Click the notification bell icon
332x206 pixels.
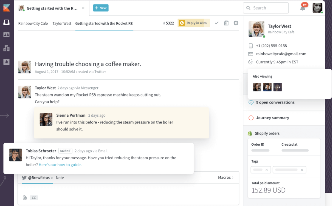tap(303, 8)
